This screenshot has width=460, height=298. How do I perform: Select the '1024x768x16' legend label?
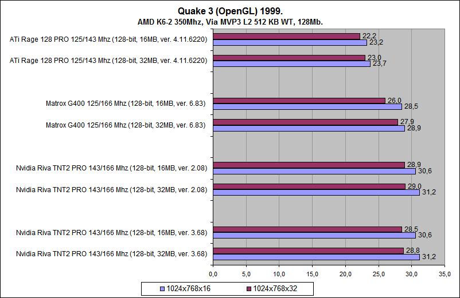click(x=189, y=289)
